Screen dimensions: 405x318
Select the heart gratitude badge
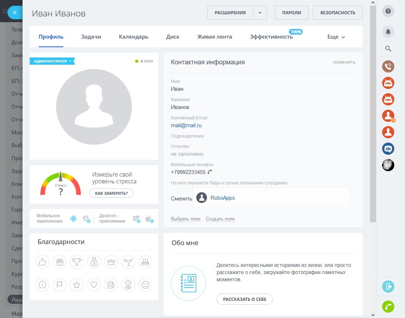[94, 285]
